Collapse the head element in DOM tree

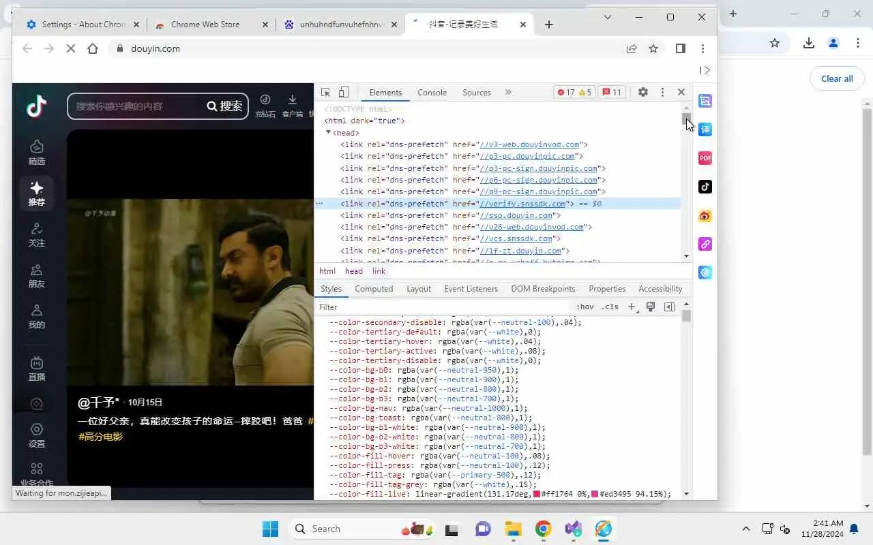click(x=328, y=132)
